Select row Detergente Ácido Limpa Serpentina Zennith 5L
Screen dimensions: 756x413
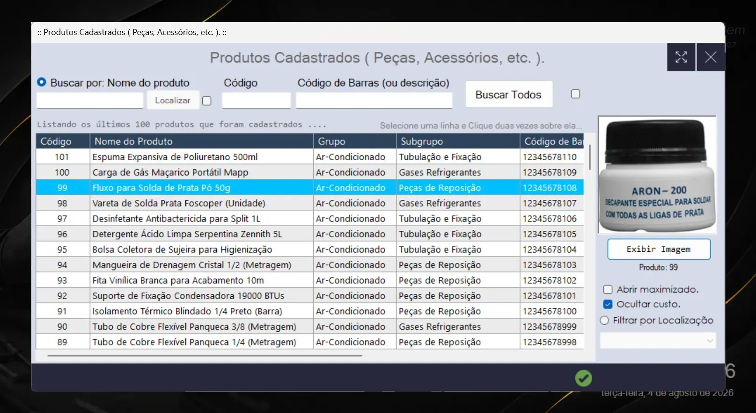[x=310, y=234]
